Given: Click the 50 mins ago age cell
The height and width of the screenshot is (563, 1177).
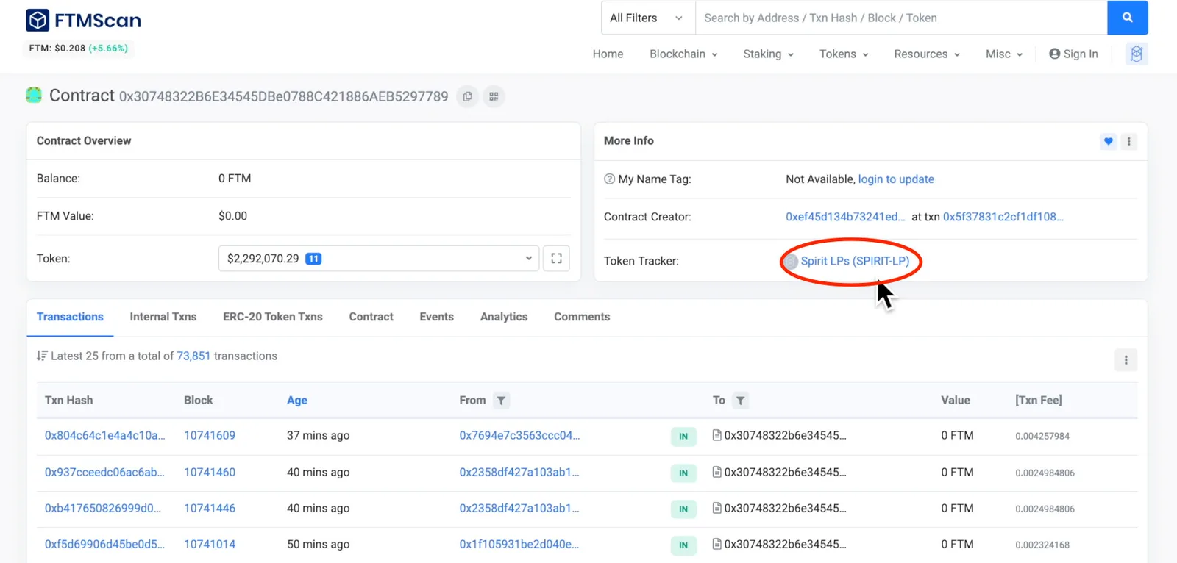Looking at the screenshot, I should (x=318, y=544).
